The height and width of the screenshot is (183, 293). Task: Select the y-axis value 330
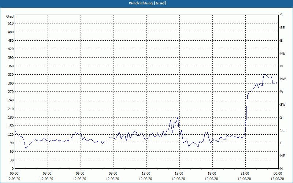[11, 75]
